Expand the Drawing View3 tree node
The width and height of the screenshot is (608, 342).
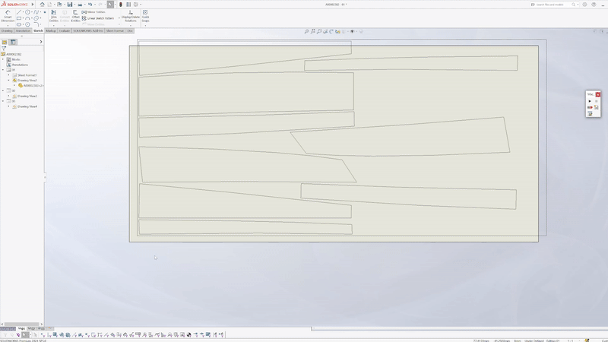click(x=8, y=97)
